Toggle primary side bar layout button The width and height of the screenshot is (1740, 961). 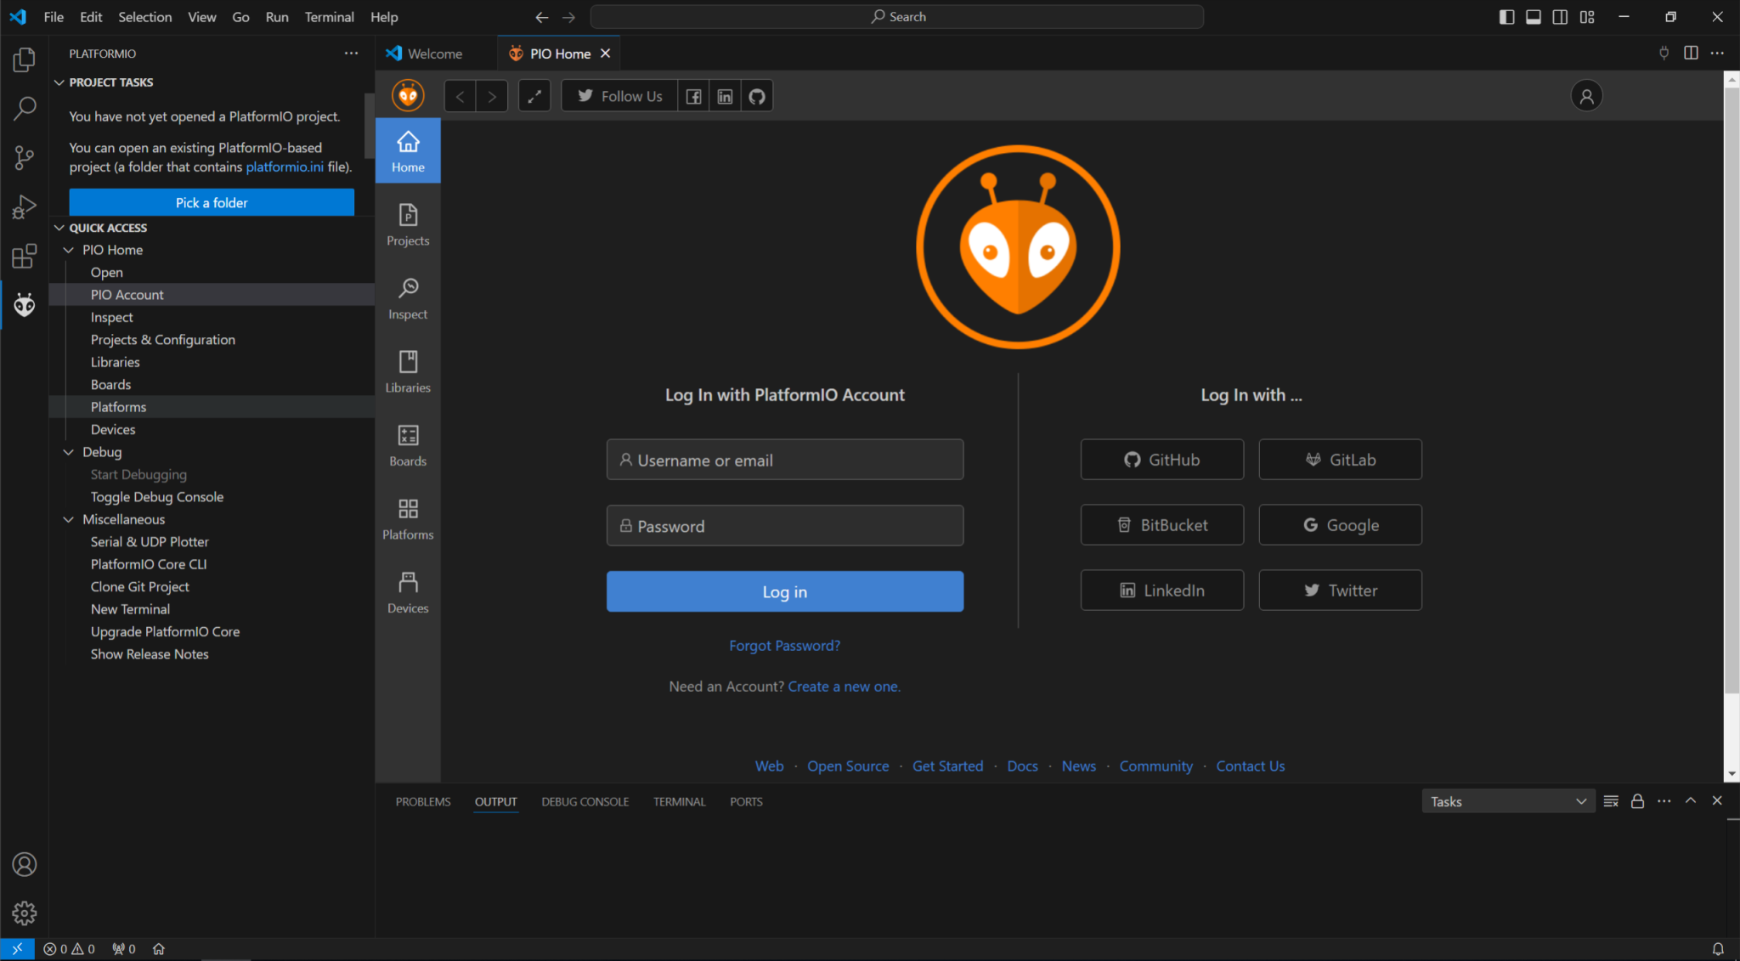(x=1506, y=17)
